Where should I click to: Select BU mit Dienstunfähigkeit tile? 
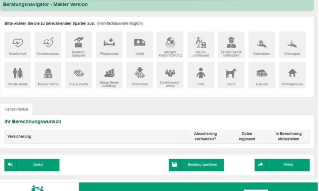(x=231, y=45)
